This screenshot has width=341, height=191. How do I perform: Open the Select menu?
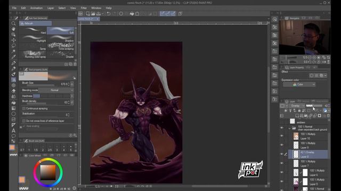pyautogui.click(x=62, y=8)
